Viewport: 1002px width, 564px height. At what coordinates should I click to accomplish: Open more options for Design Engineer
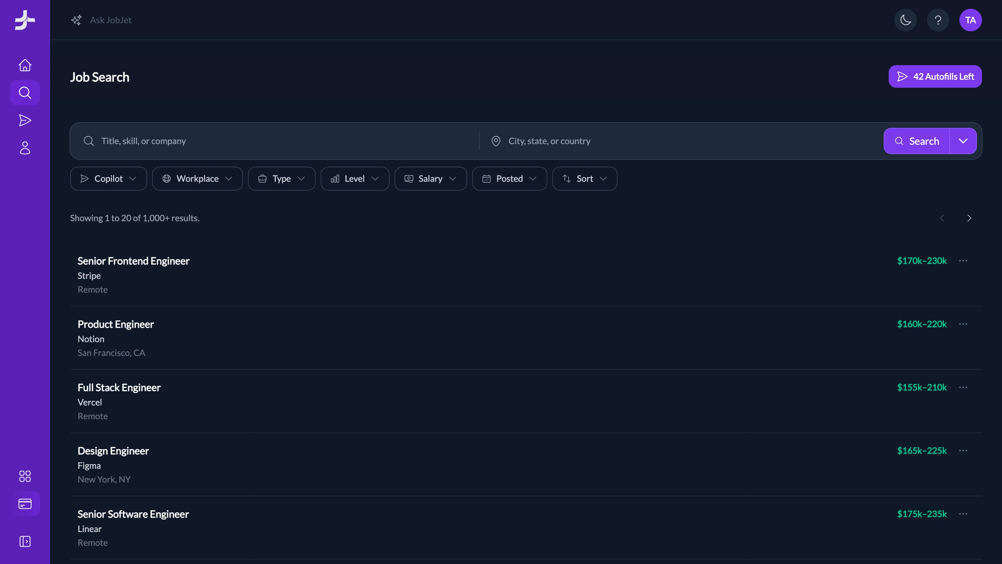pos(963,450)
